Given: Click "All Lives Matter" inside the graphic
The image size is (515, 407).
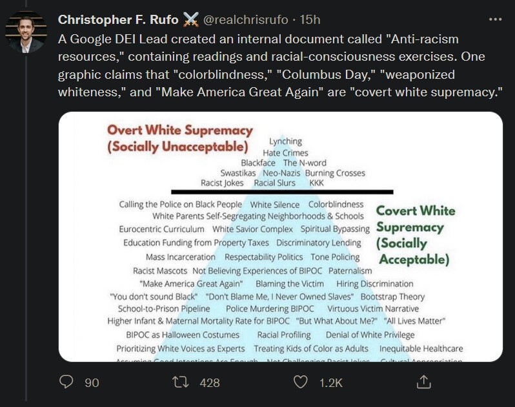Looking at the screenshot, I should click(x=414, y=321).
